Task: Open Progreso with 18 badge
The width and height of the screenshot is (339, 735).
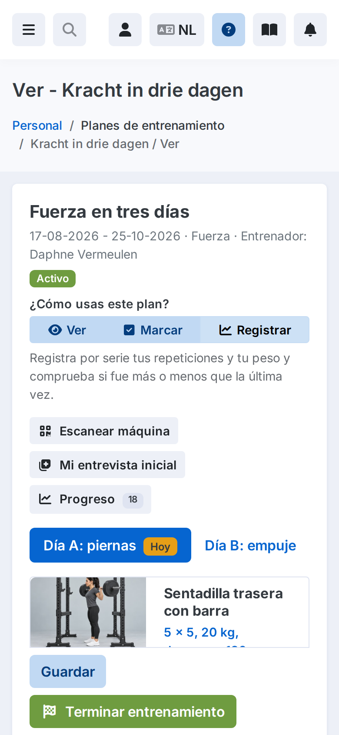Action: pos(90,499)
